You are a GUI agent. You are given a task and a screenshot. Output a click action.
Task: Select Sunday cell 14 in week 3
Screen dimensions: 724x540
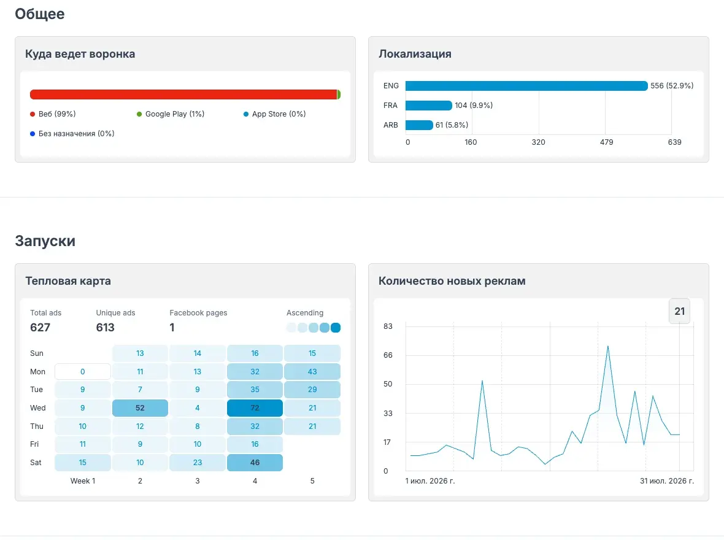[x=198, y=353]
